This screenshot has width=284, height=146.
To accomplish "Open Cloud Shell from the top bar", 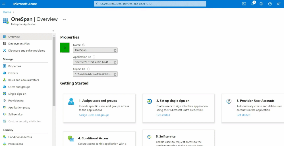I will pos(244,4).
